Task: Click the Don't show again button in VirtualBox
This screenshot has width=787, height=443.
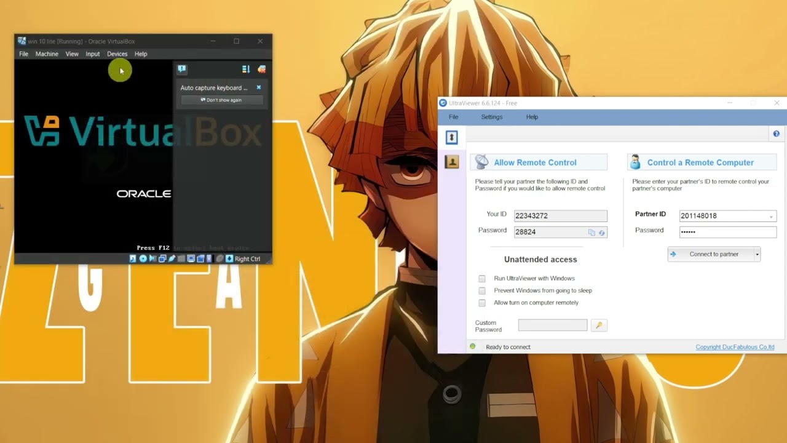Action: (222, 100)
